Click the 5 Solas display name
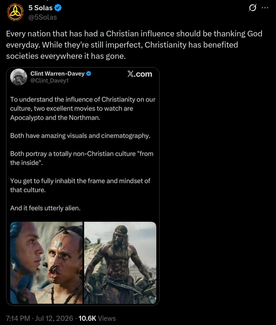 pyautogui.click(x=40, y=8)
